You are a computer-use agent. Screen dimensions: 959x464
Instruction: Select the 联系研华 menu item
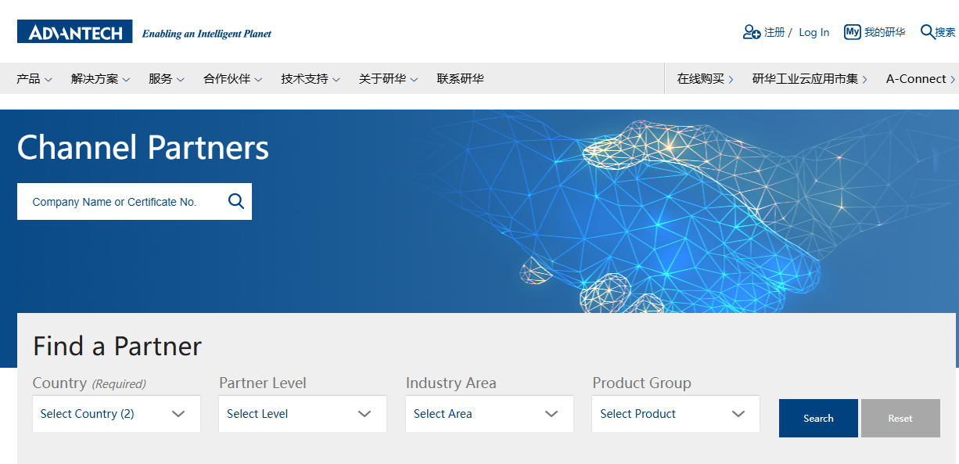pyautogui.click(x=460, y=79)
